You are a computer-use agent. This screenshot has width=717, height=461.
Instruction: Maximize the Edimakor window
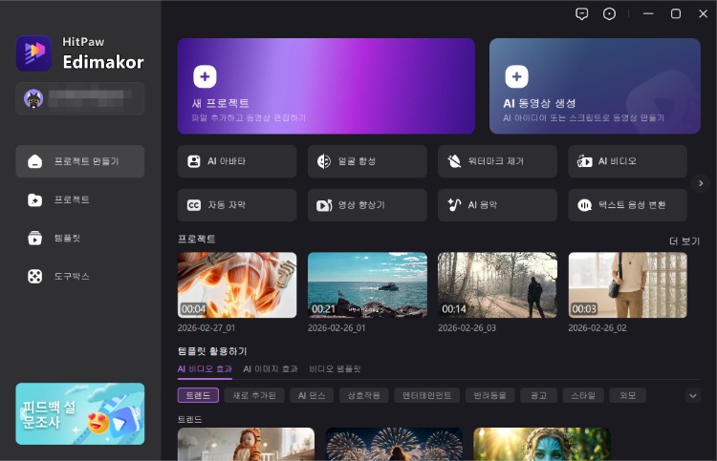point(675,13)
